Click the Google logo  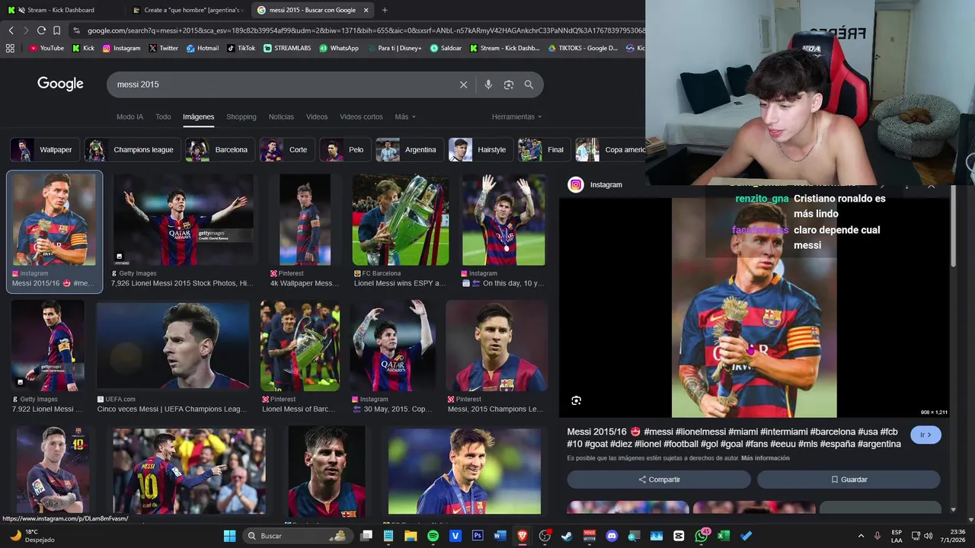click(60, 84)
